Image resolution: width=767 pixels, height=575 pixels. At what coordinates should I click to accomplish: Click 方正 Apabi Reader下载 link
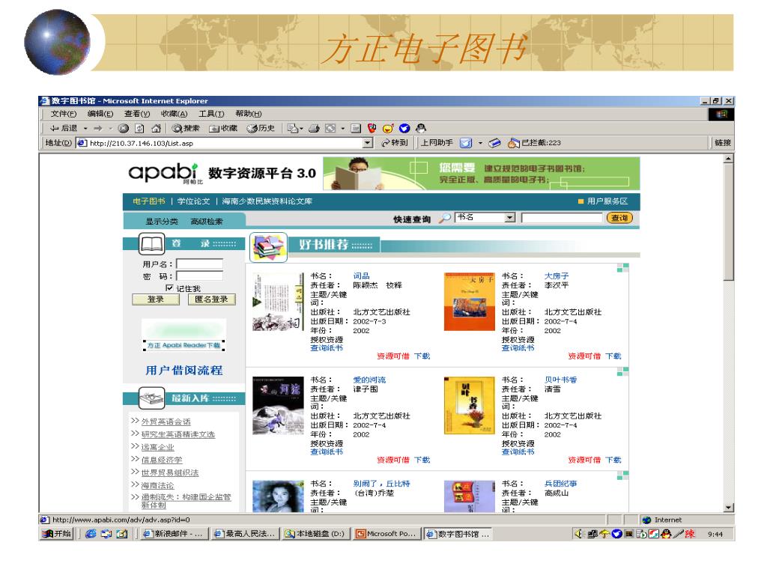click(x=184, y=345)
